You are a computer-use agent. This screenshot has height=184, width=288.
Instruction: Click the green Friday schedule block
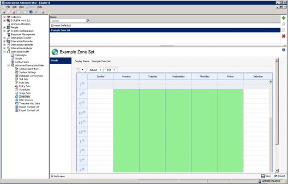click(230, 131)
